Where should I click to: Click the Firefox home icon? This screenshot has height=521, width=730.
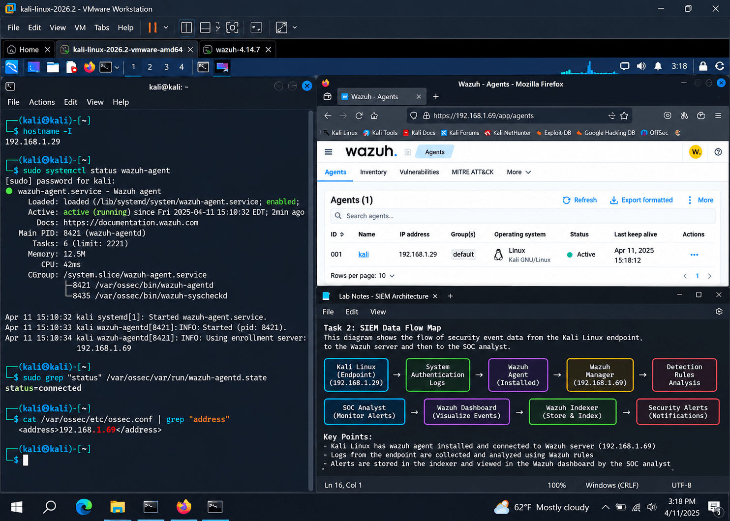374,116
